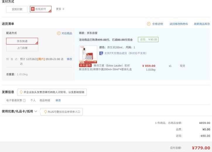Click 支持7天无理由退货 text

[x=125, y=53]
